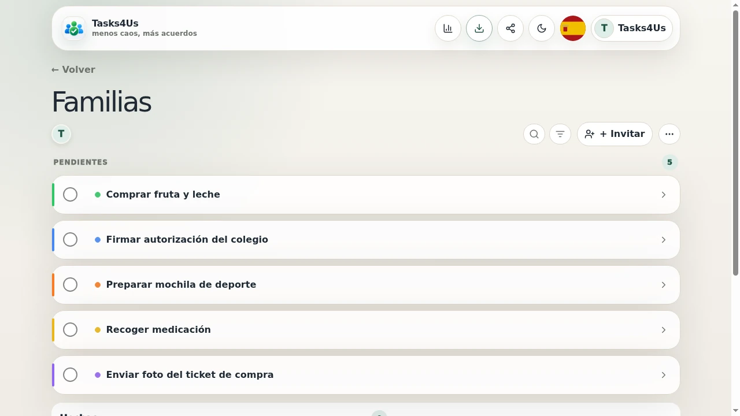Open the Tasks4Us account button
Image resolution: width=740 pixels, height=416 pixels.
tap(632, 28)
